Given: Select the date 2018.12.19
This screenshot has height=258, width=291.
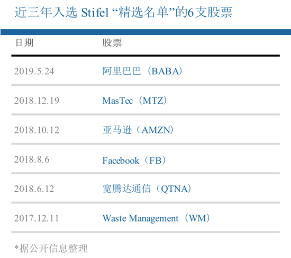Looking at the screenshot, I should pos(37,101).
